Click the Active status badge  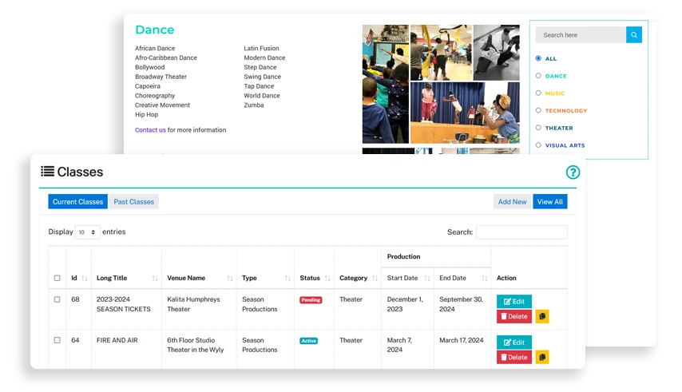point(308,341)
